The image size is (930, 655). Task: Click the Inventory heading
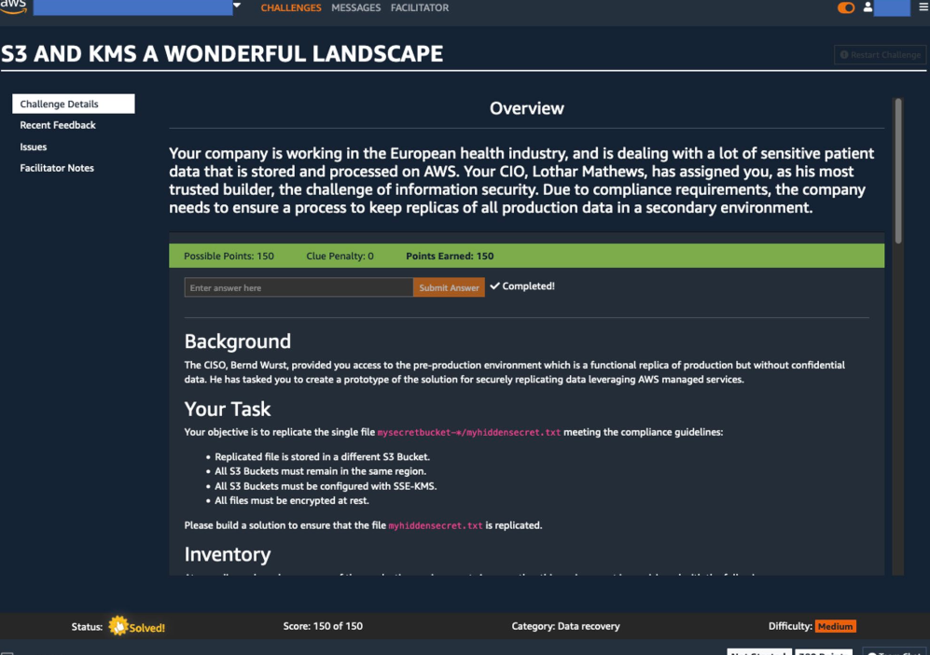coord(228,554)
